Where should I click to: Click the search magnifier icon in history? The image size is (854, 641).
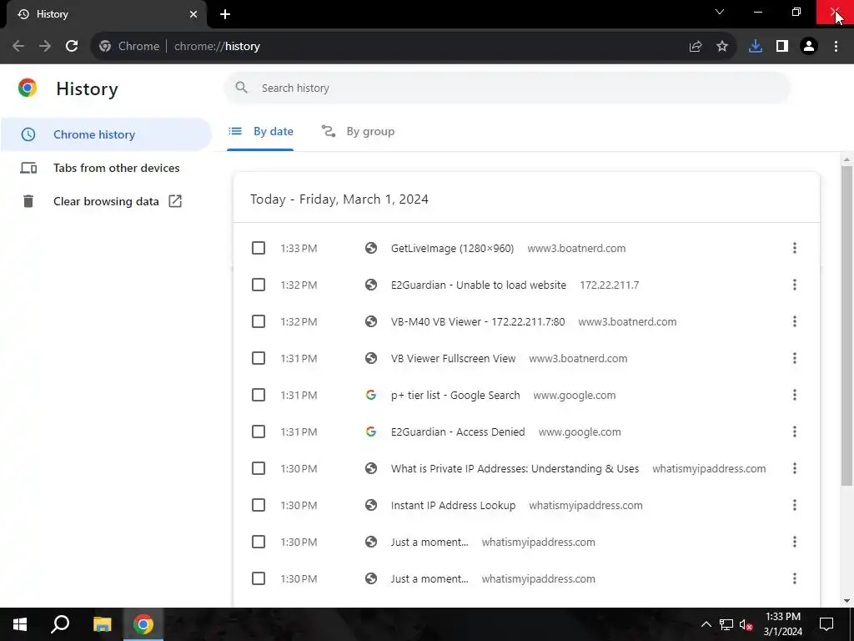click(x=241, y=87)
